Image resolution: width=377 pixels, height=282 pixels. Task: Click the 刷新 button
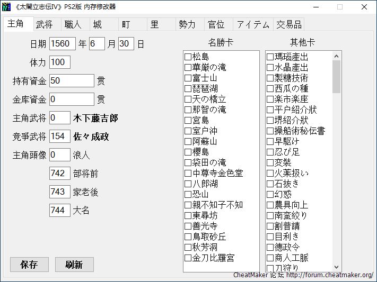[x=74, y=265]
